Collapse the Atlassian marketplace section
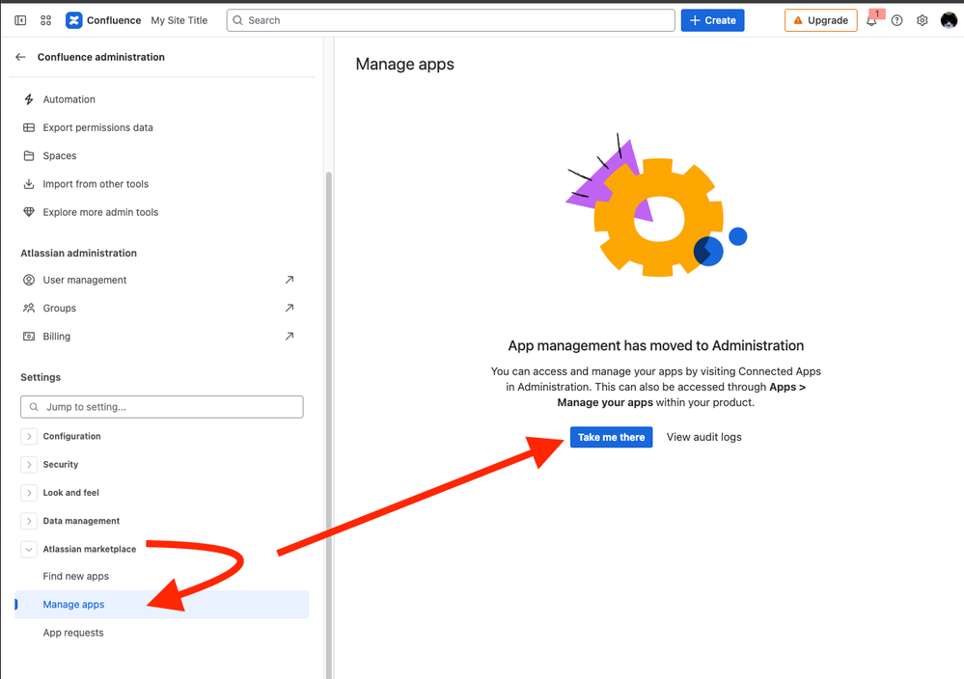Viewport: 964px width, 679px height. coord(28,550)
